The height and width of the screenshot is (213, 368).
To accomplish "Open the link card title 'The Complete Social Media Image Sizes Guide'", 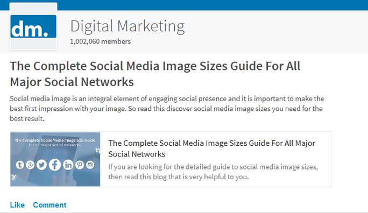I will (x=211, y=148).
